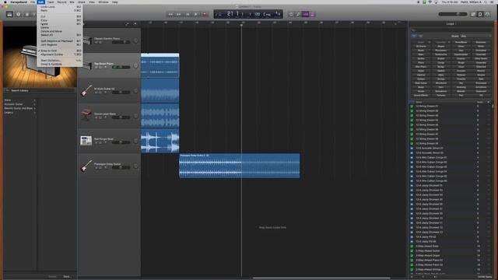Screen dimensions: 498x280
Task: Start recording with red Record button
Action: 205,14
